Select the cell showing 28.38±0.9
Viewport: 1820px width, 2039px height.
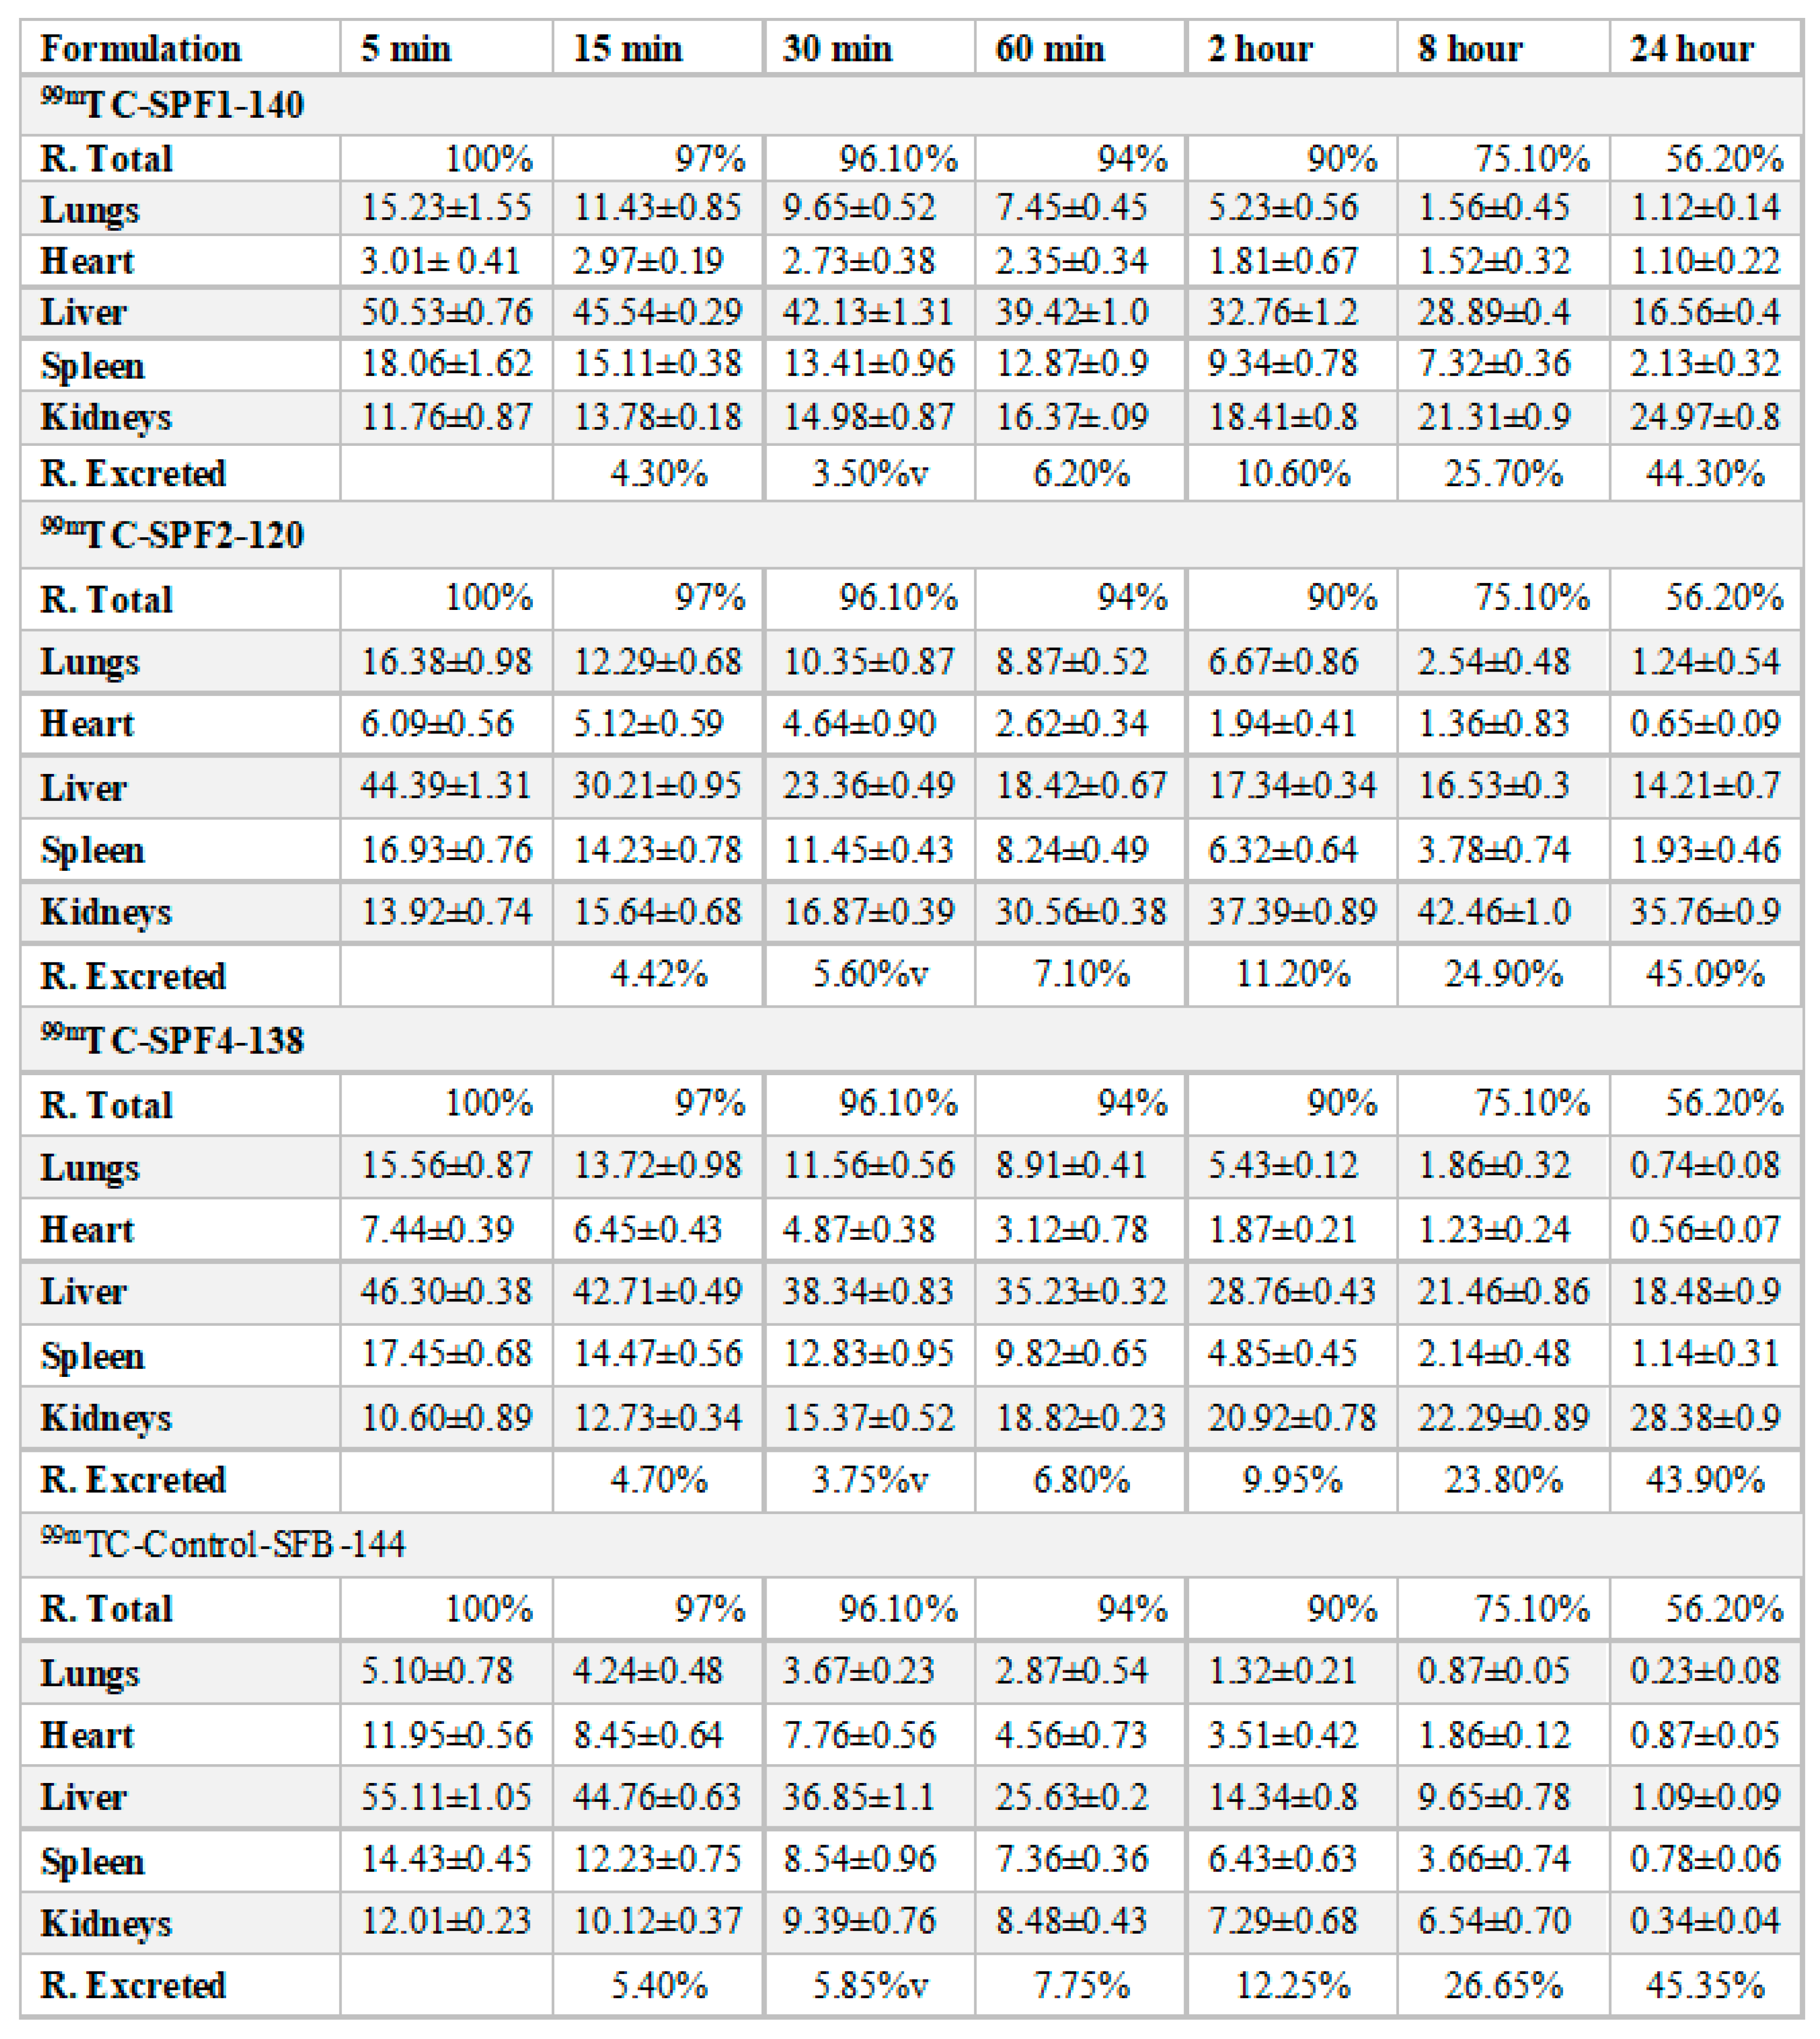click(1704, 1417)
